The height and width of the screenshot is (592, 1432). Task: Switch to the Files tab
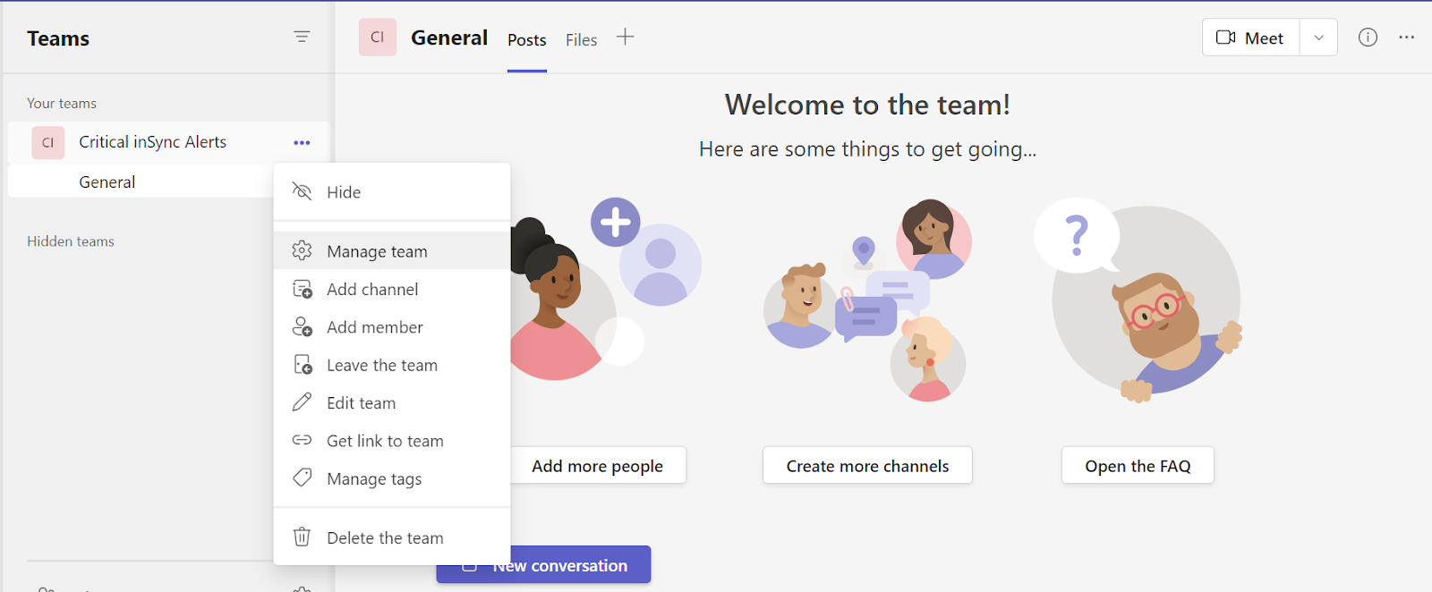coord(581,40)
